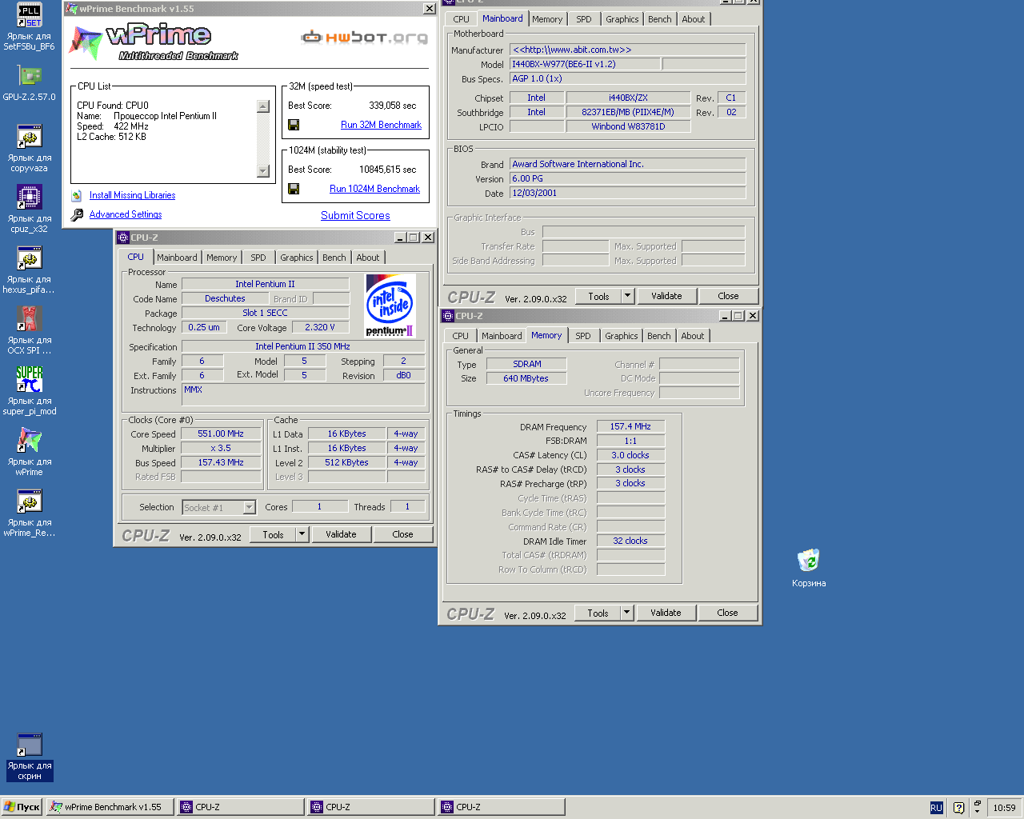Click Tools button in Memory window

(598, 613)
